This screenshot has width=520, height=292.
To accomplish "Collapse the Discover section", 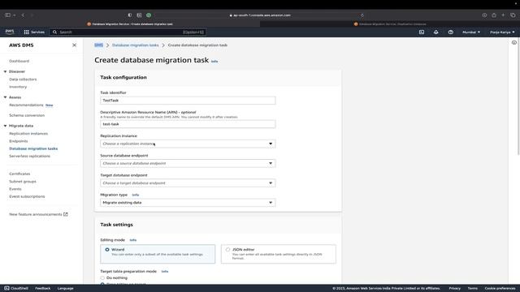I will 6,71.
